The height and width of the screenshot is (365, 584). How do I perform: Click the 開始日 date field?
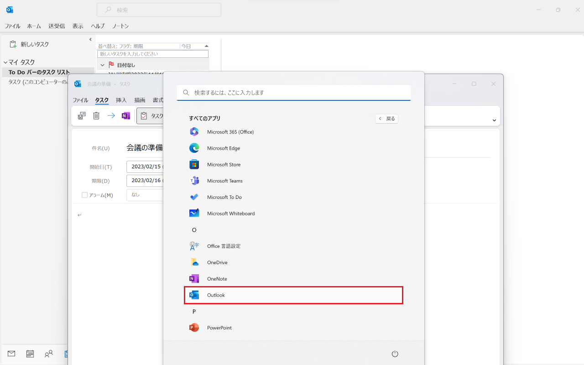coord(145,167)
